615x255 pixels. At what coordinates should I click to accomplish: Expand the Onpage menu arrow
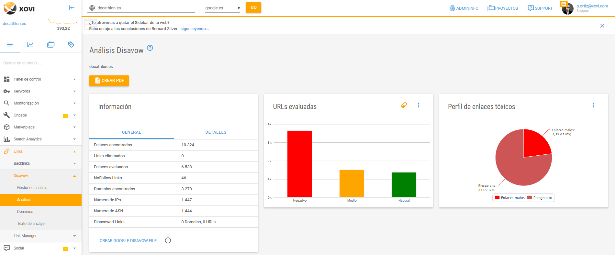pos(75,115)
